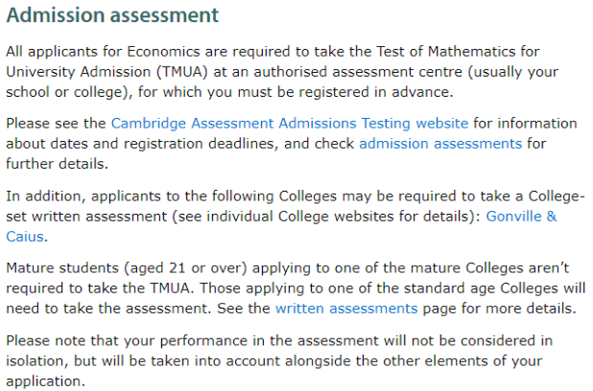This screenshot has height=391, width=593.
Task: Follow the admission assessments link
Action: click(x=440, y=144)
